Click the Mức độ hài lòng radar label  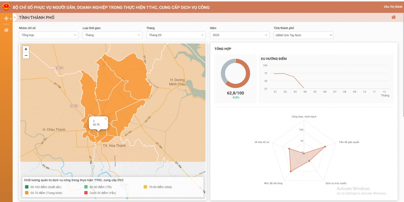[x=273, y=183]
